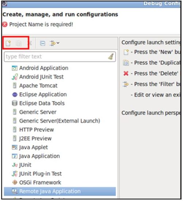Click the red 'Delete' X hint icon
The width and height of the screenshot is (183, 201).
pos(126,73)
